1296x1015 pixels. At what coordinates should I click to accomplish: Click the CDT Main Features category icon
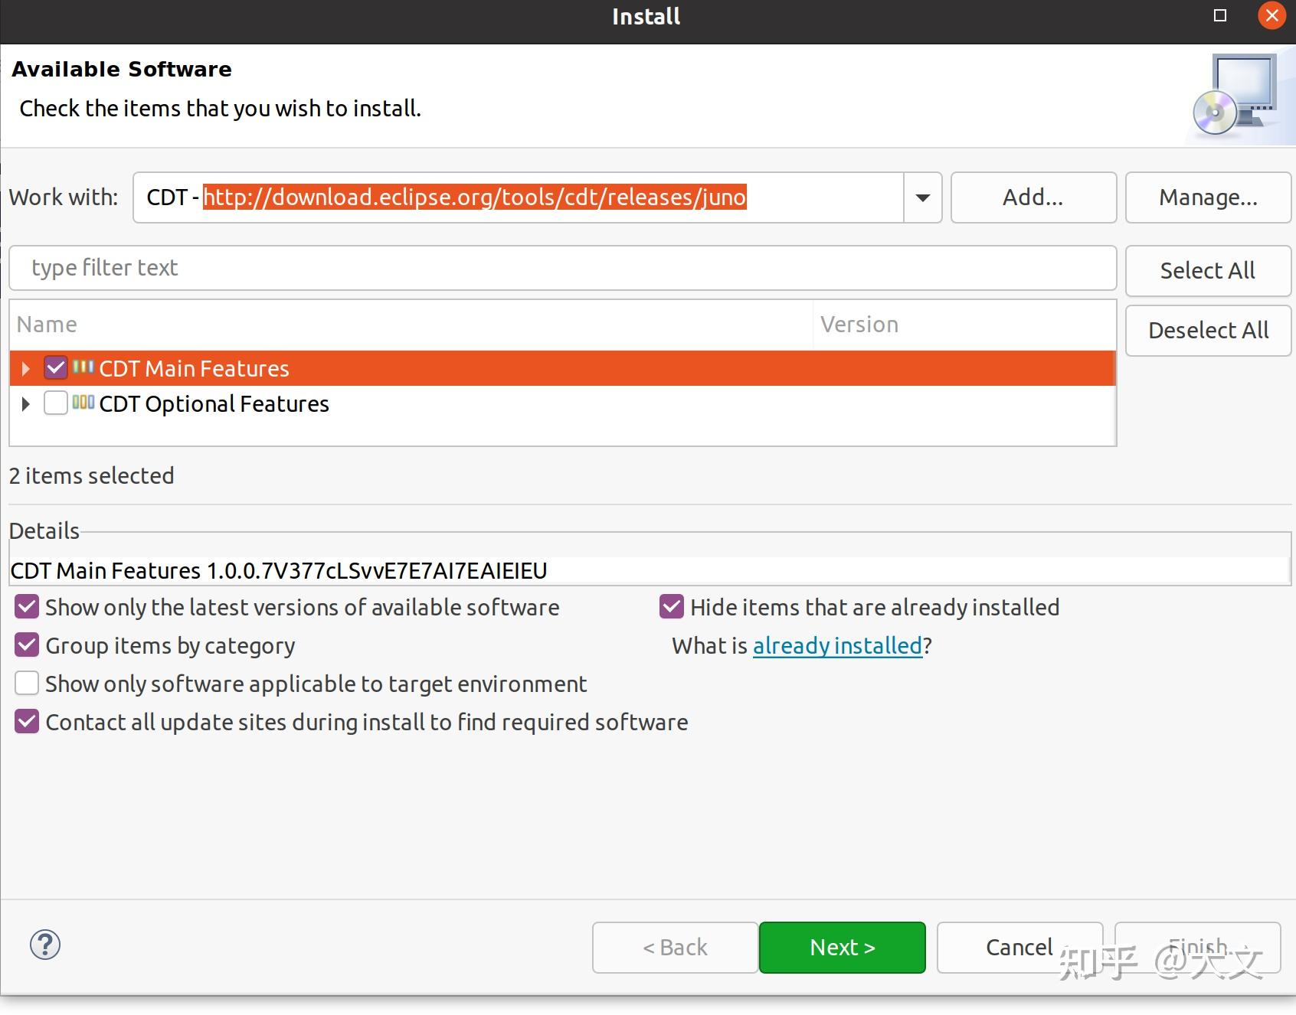click(x=83, y=367)
